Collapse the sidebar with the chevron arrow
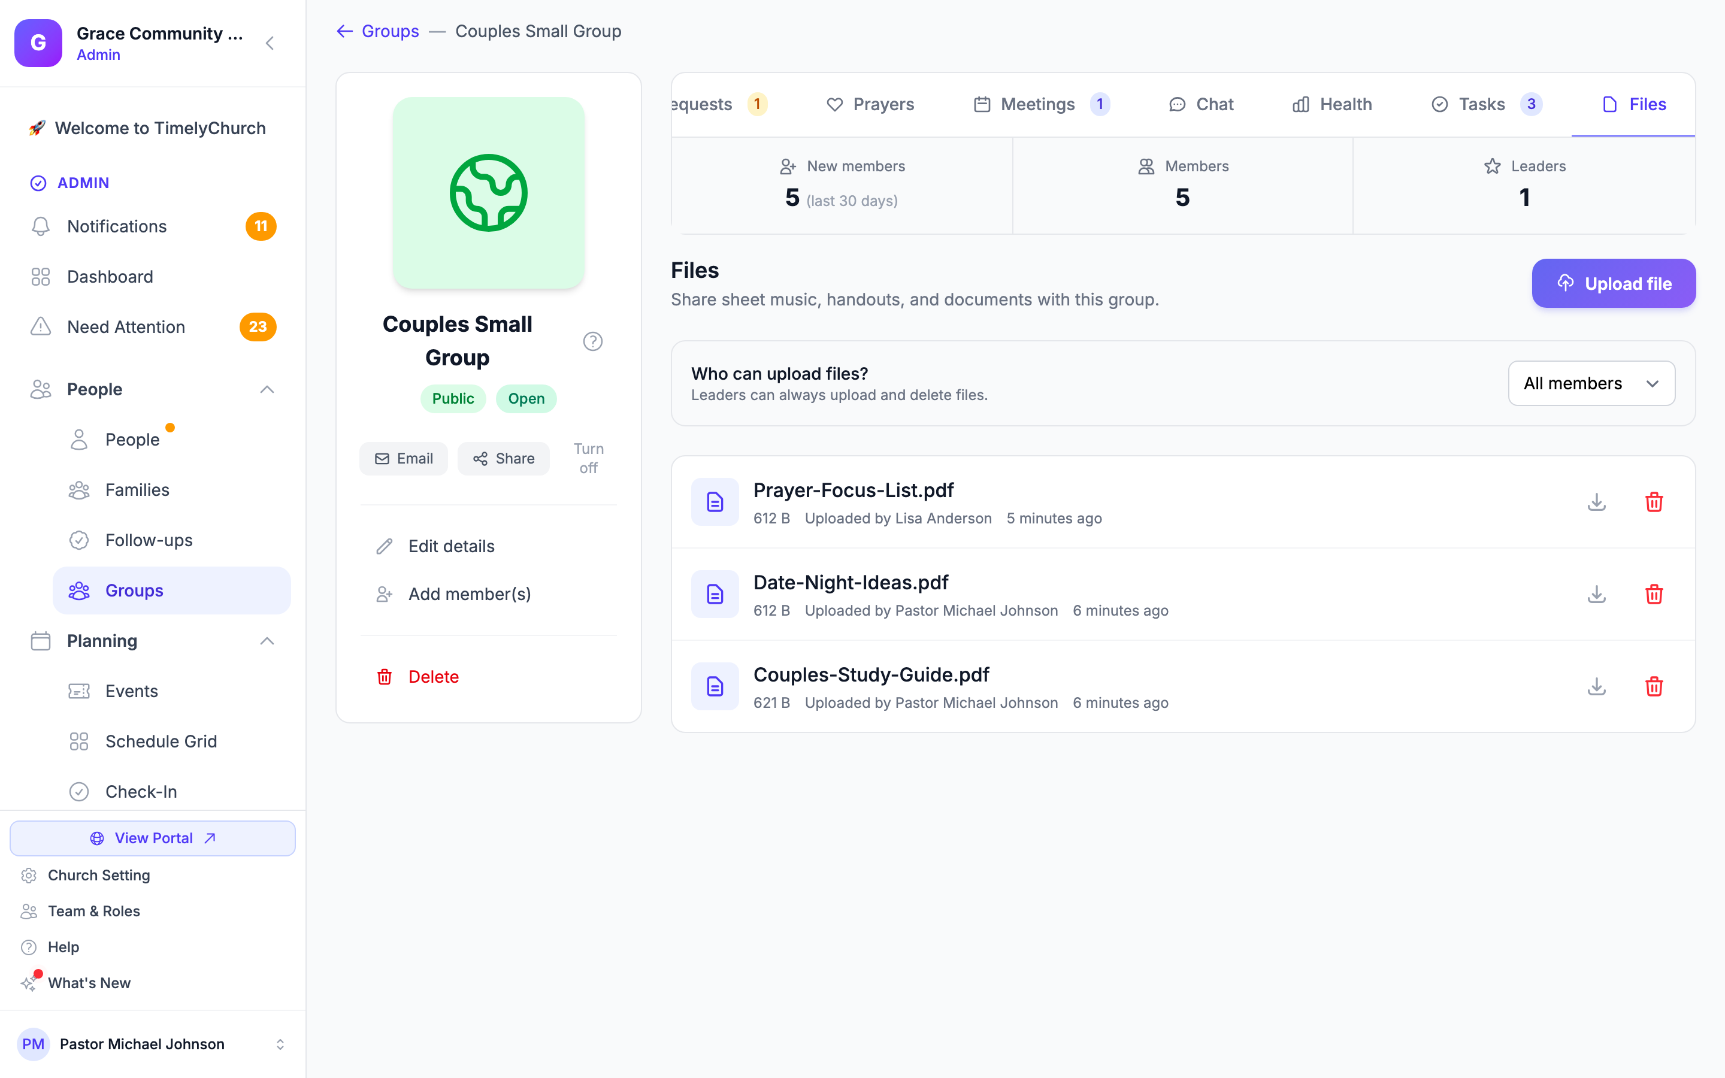This screenshot has width=1725, height=1078. click(x=270, y=44)
